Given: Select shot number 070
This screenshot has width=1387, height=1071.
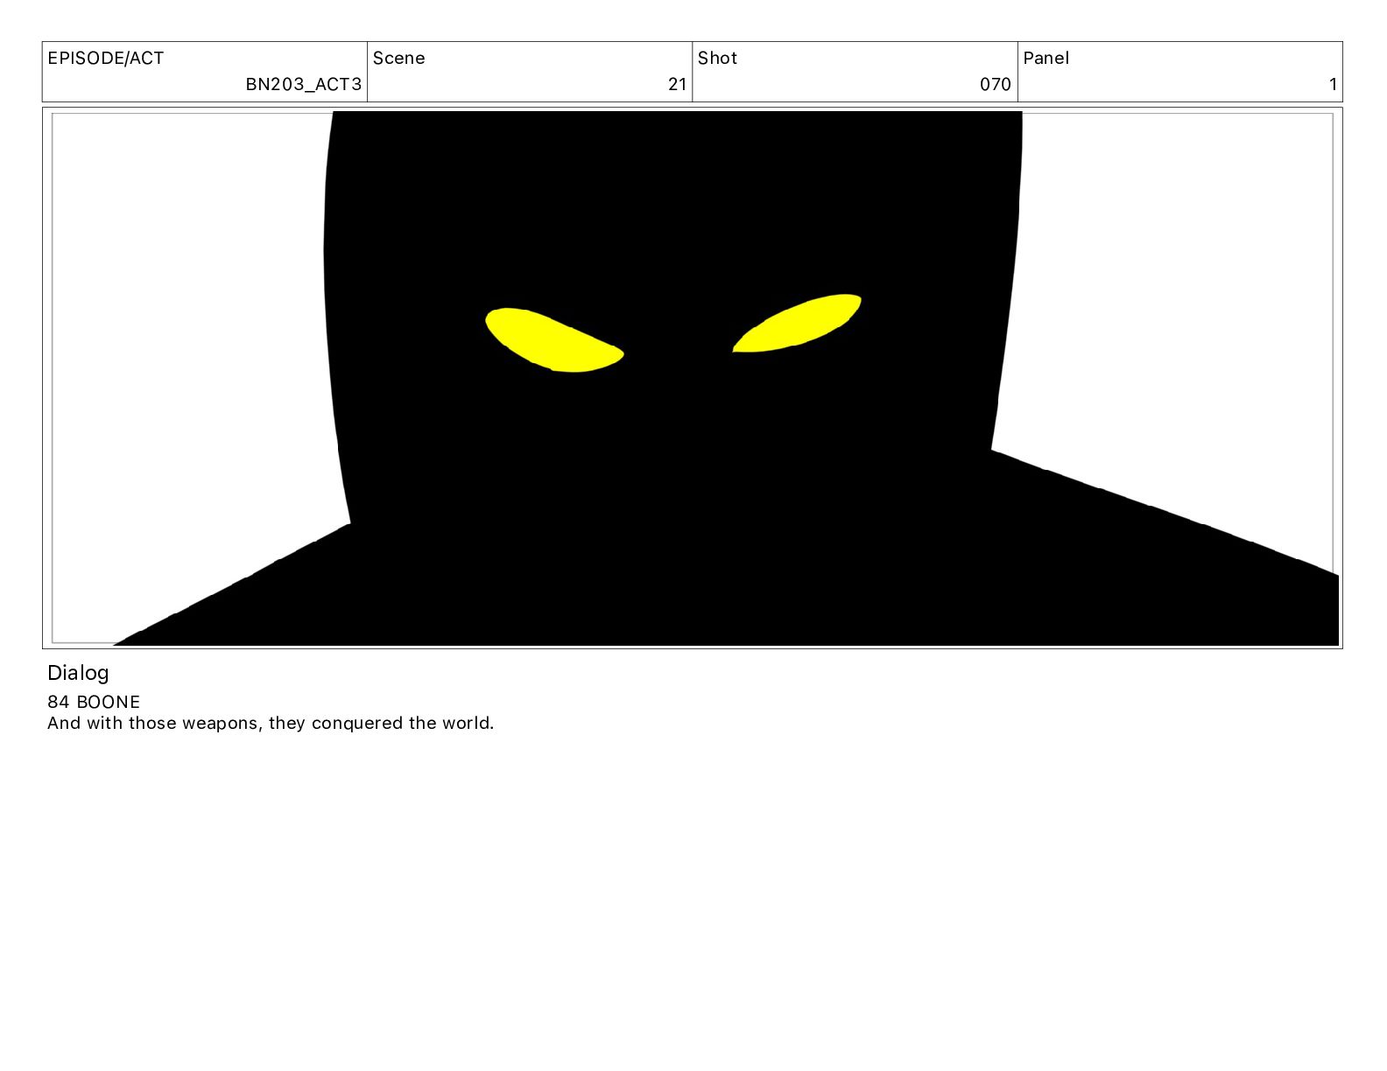Looking at the screenshot, I should (x=996, y=85).
